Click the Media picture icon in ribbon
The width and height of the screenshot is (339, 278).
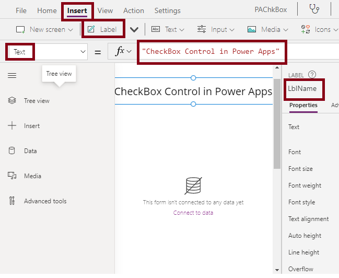[252, 29]
